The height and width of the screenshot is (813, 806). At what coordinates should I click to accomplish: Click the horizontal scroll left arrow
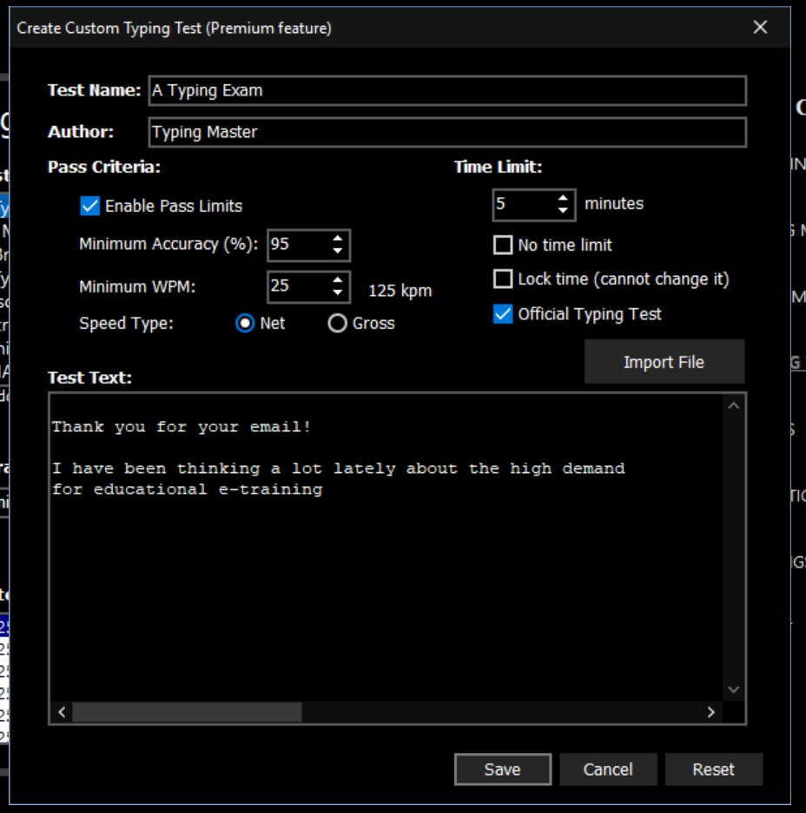62,712
